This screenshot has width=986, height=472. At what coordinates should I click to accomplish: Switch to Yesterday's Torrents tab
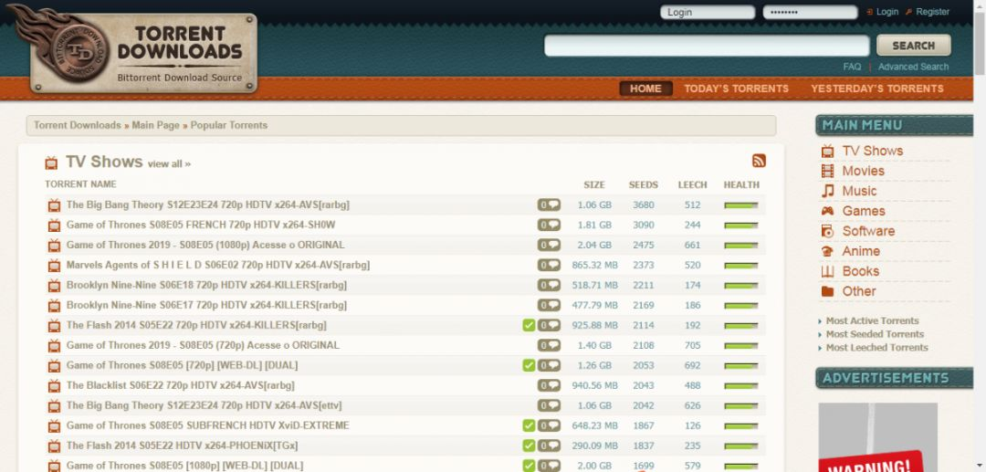click(x=876, y=89)
